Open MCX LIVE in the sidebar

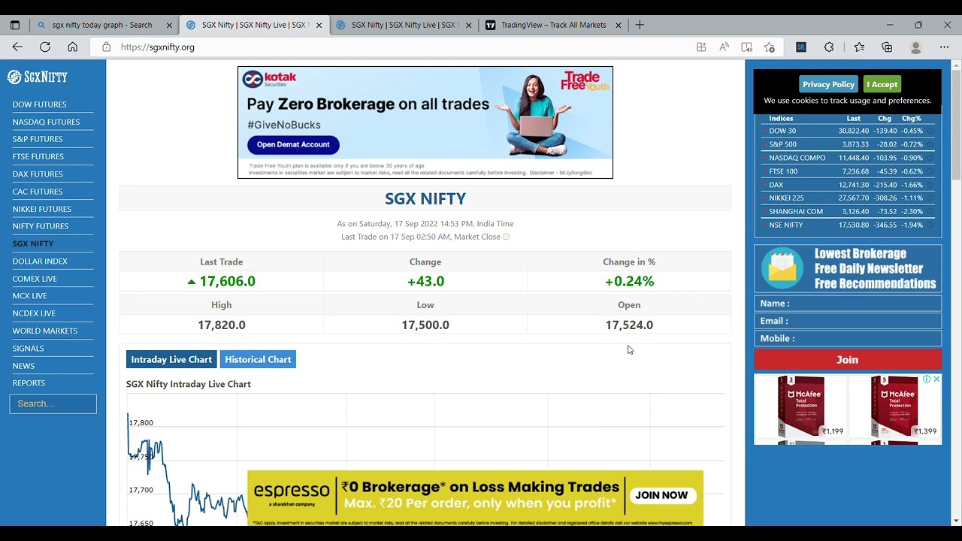[29, 296]
